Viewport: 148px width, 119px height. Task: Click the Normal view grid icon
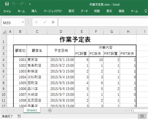142,116
